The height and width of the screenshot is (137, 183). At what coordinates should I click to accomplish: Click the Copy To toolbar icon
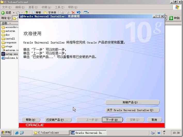click(x=68, y=12)
